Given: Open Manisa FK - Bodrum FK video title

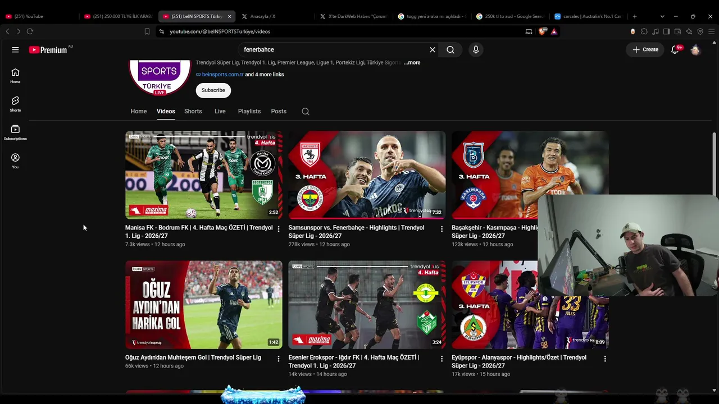Looking at the screenshot, I should coord(199,232).
